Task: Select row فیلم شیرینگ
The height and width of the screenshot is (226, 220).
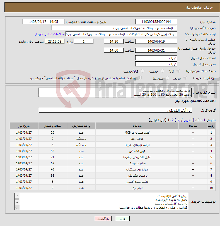Action: pyautogui.click(x=112, y=163)
